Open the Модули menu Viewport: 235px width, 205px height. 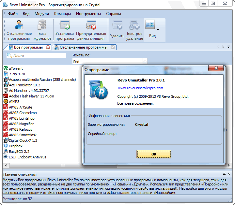click(x=42, y=14)
